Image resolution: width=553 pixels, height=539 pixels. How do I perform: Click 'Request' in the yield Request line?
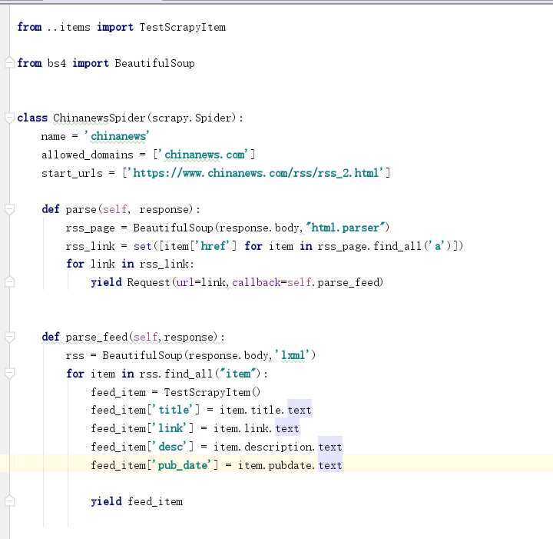click(x=148, y=282)
